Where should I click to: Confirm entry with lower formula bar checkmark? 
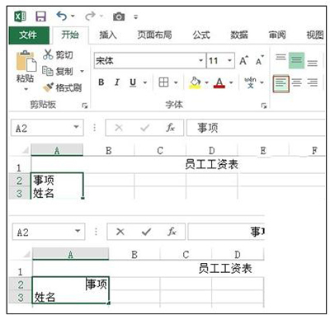[146, 232]
